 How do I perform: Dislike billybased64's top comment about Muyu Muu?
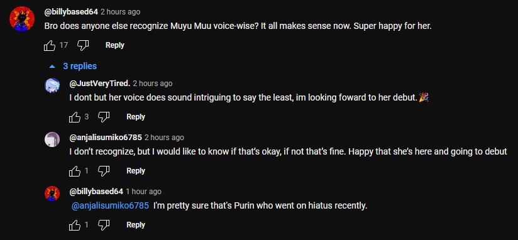tap(82, 45)
